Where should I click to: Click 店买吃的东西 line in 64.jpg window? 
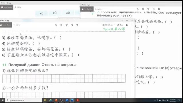(153, 22)
